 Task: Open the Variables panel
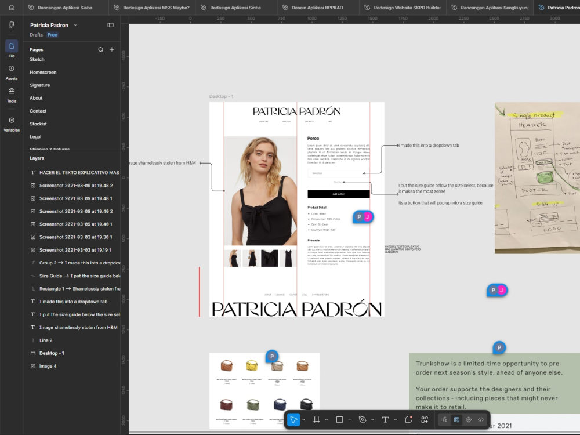click(12, 124)
